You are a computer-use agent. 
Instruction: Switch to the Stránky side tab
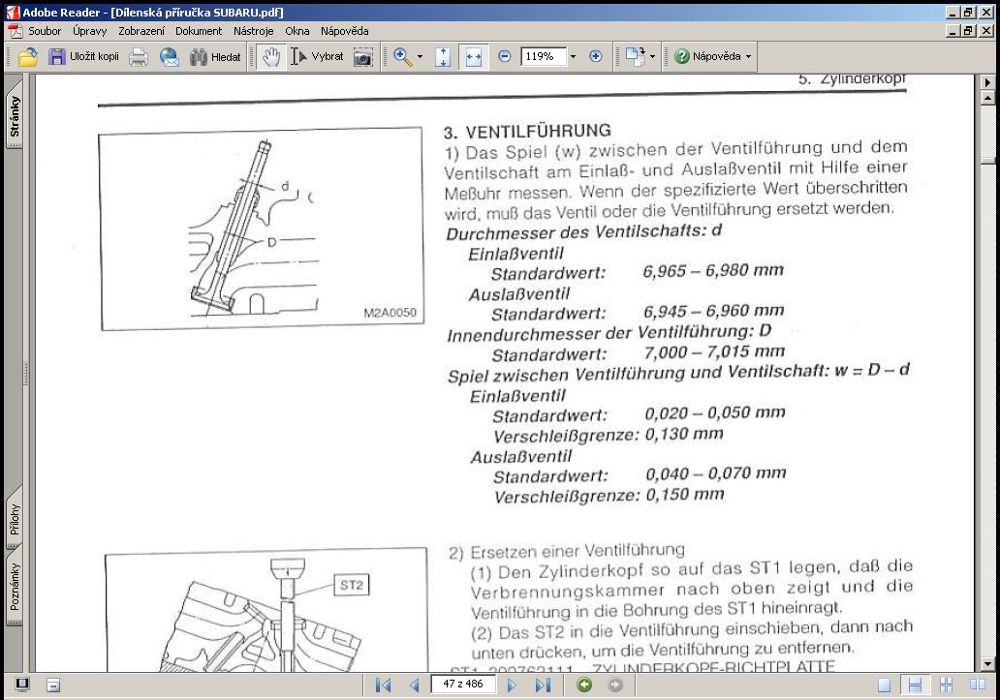coord(14,115)
